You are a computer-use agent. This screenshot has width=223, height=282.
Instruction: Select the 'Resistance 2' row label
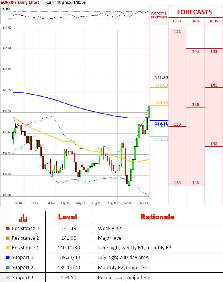(x=25, y=238)
